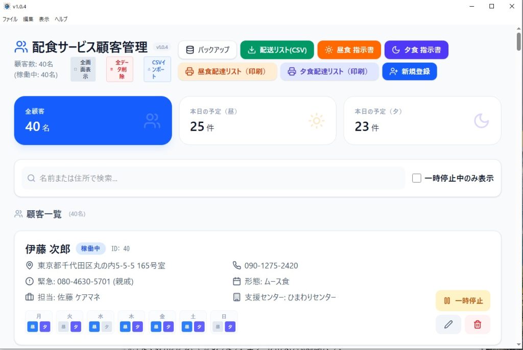Open the ファイル menu

pyautogui.click(x=10, y=19)
